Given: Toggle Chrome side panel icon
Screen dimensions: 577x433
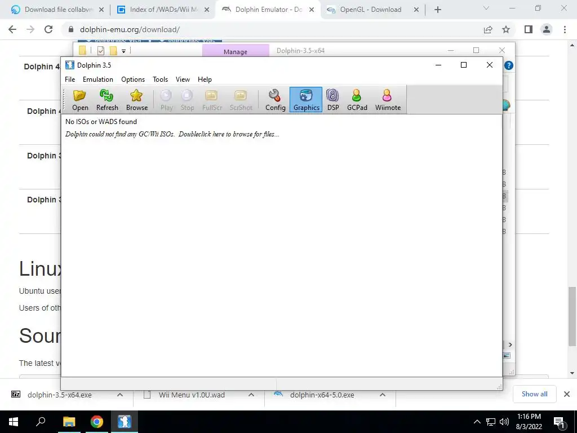Looking at the screenshot, I should [529, 29].
